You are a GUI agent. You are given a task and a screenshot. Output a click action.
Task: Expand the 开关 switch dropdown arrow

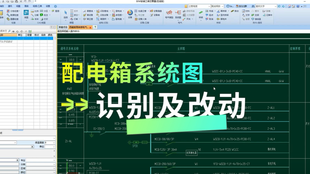point(192,19)
